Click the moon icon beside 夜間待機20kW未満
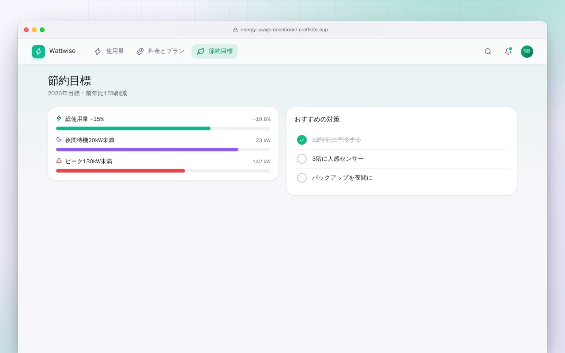Viewport: 565px width, 353px height. coord(59,139)
